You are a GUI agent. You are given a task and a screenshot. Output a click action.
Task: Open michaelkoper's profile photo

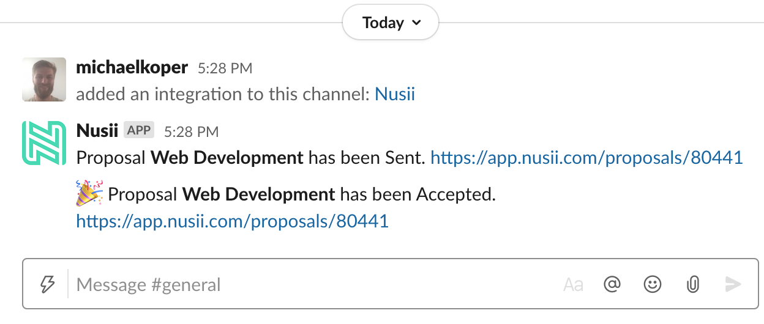pos(44,79)
